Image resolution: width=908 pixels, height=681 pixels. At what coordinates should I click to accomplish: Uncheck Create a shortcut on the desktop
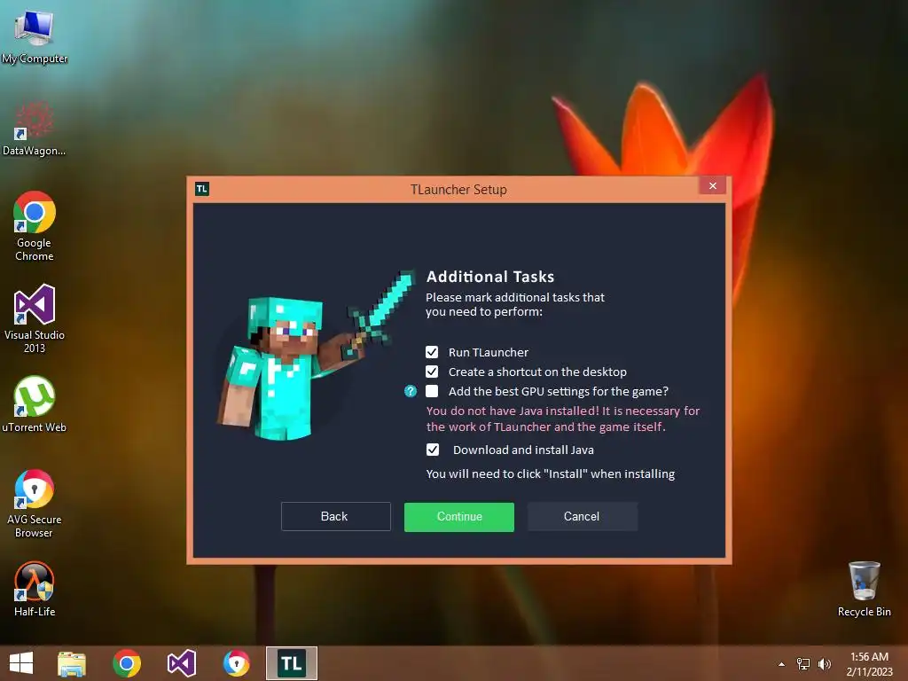pos(432,372)
